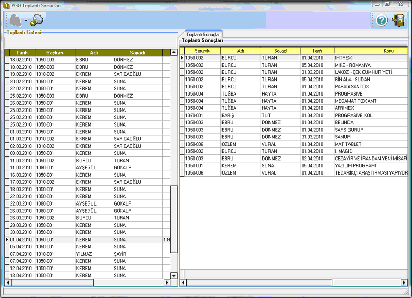Click the TEDARİKÇİ ARAŞTIRMASI topic cell
412x298 pixels.
[x=371, y=172]
